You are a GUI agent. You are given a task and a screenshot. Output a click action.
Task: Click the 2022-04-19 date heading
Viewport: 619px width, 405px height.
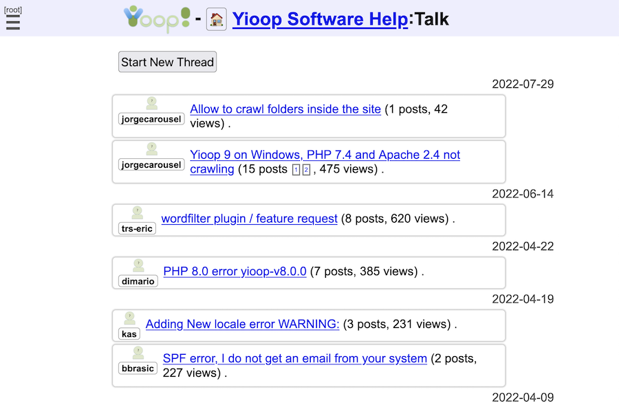523,299
